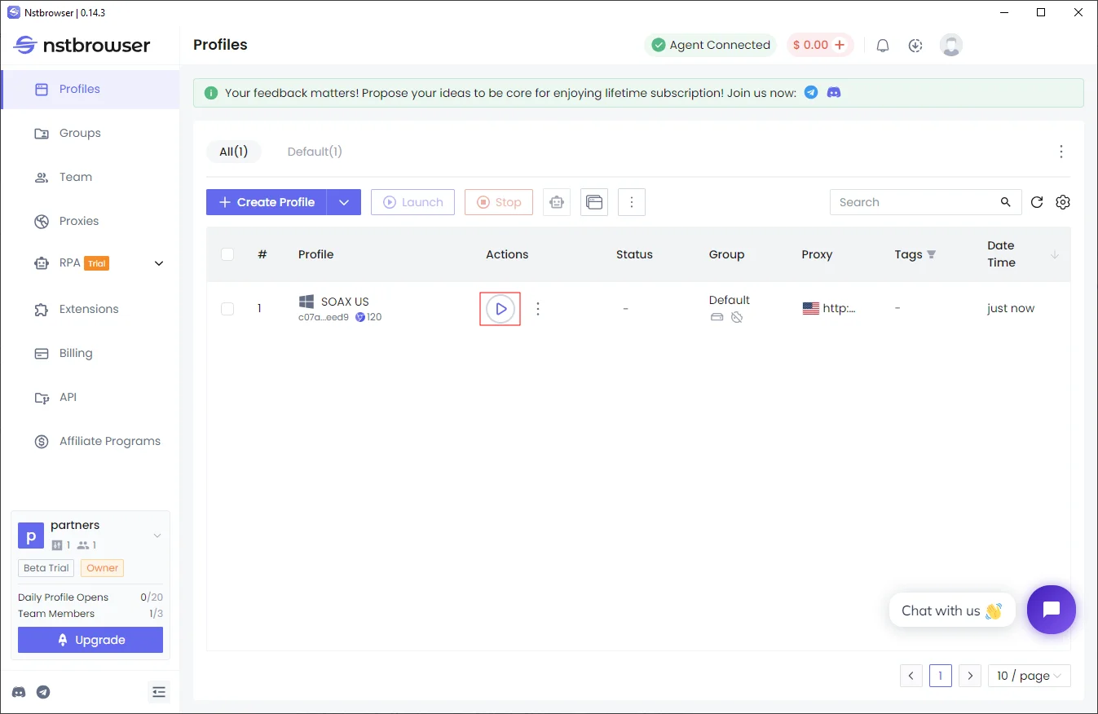Click the refresh icon beside search
This screenshot has height=714, width=1098.
(x=1037, y=202)
